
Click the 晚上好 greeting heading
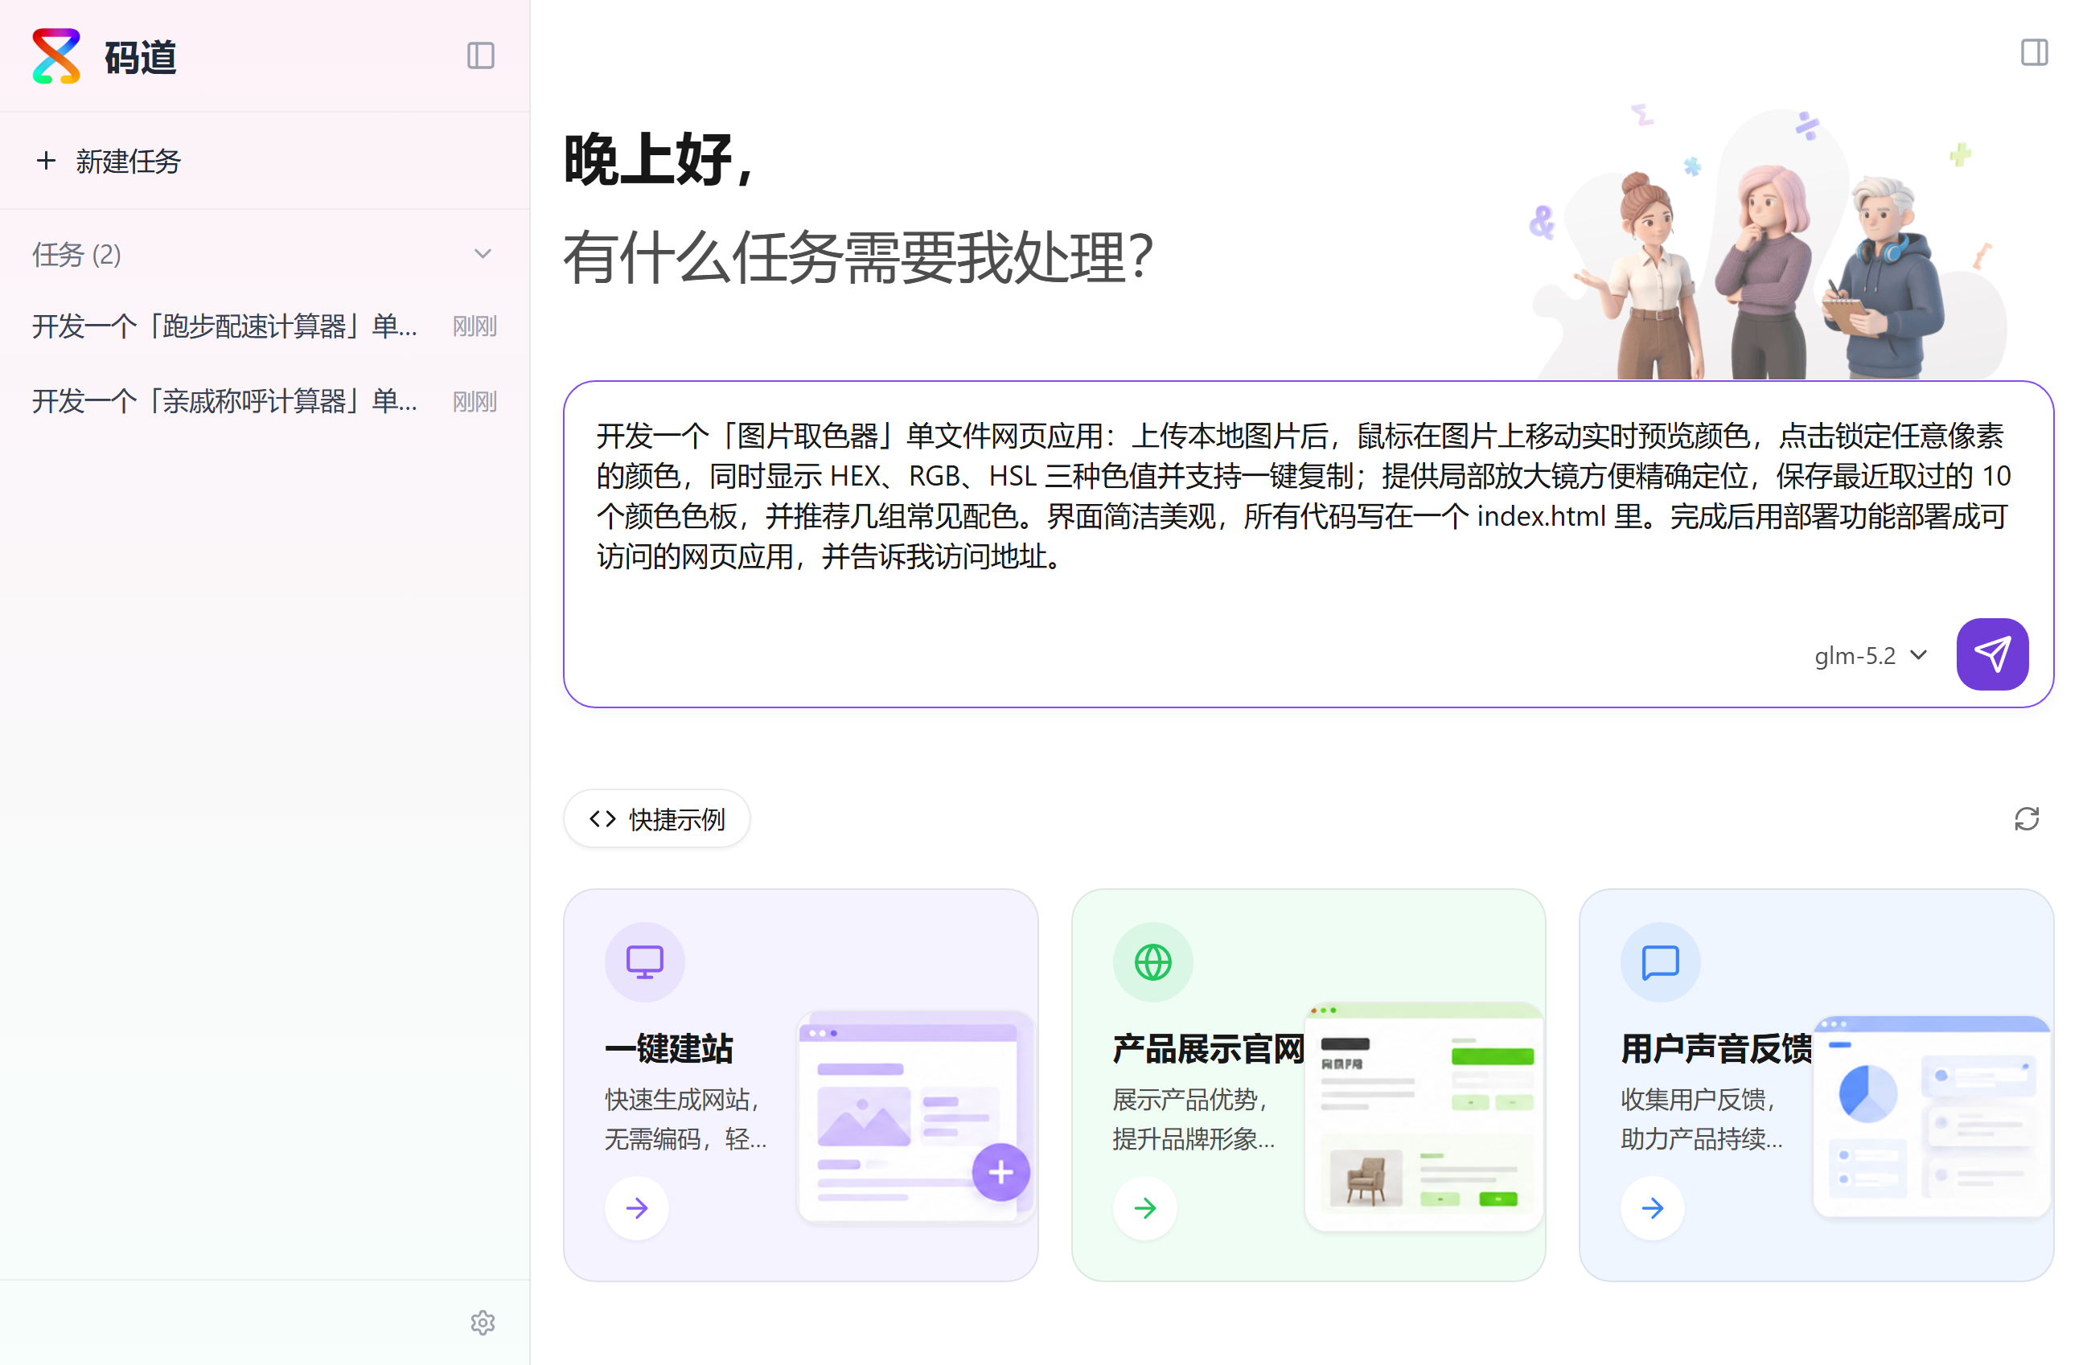(659, 161)
